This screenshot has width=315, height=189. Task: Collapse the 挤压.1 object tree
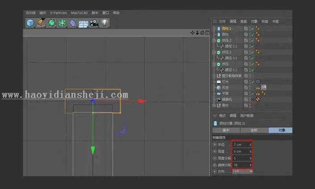point(214,52)
